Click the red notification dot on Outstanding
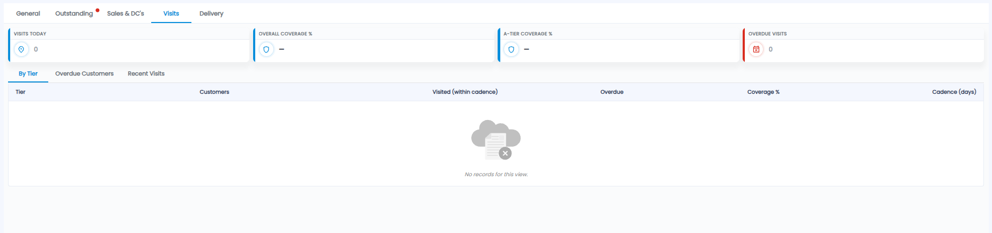Viewport: 992px width, 233px height. click(x=98, y=10)
